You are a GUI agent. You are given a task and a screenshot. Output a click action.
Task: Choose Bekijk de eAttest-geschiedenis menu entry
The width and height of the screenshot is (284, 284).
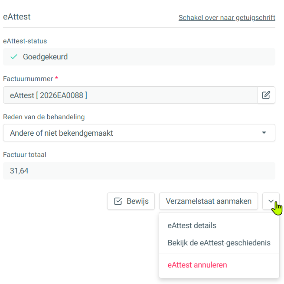[x=219, y=243]
